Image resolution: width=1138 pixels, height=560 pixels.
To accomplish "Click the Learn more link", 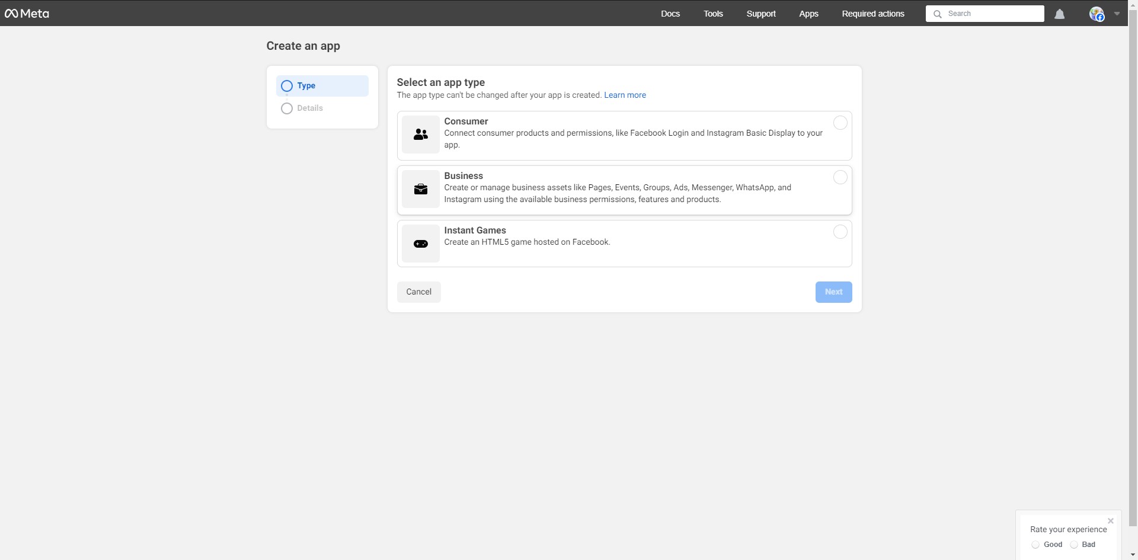I will coord(625,95).
